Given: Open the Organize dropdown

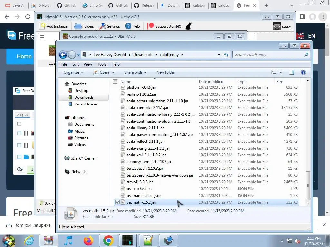Looking at the screenshot, I should point(73,72).
